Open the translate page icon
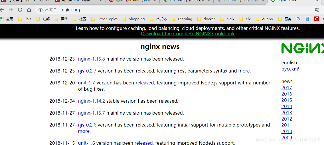The width and height of the screenshot is (324, 145). 317,10
